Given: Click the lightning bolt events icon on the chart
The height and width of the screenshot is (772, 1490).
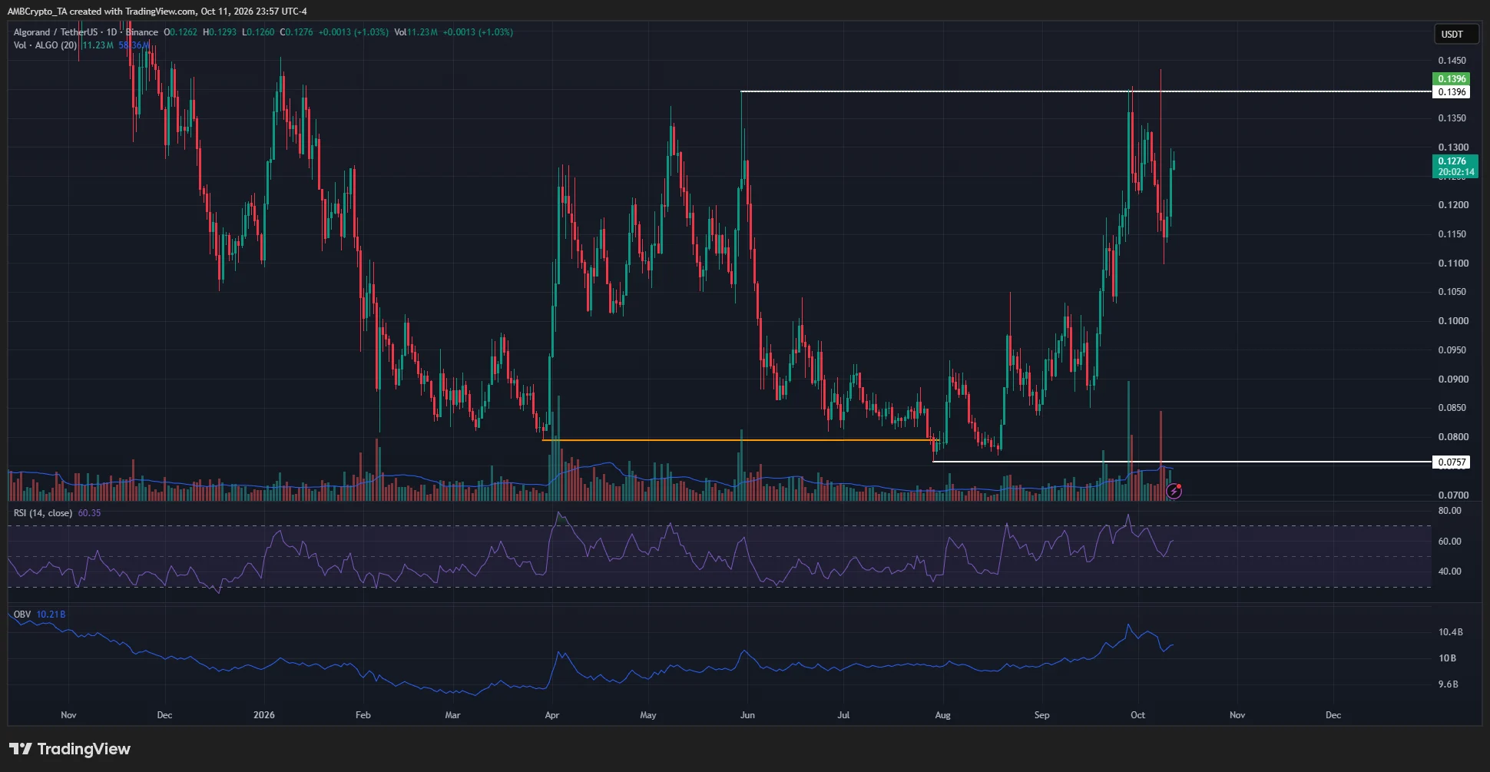Looking at the screenshot, I should (1174, 491).
